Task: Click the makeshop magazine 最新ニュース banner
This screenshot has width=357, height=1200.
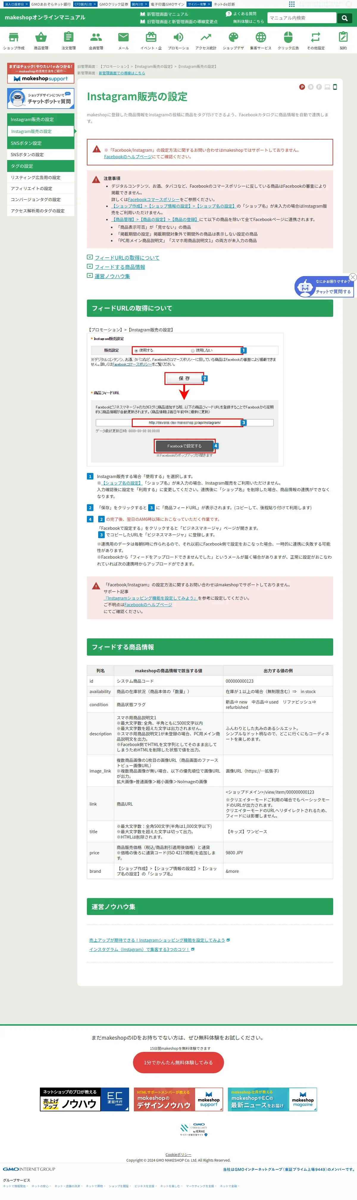Action: point(273,1099)
